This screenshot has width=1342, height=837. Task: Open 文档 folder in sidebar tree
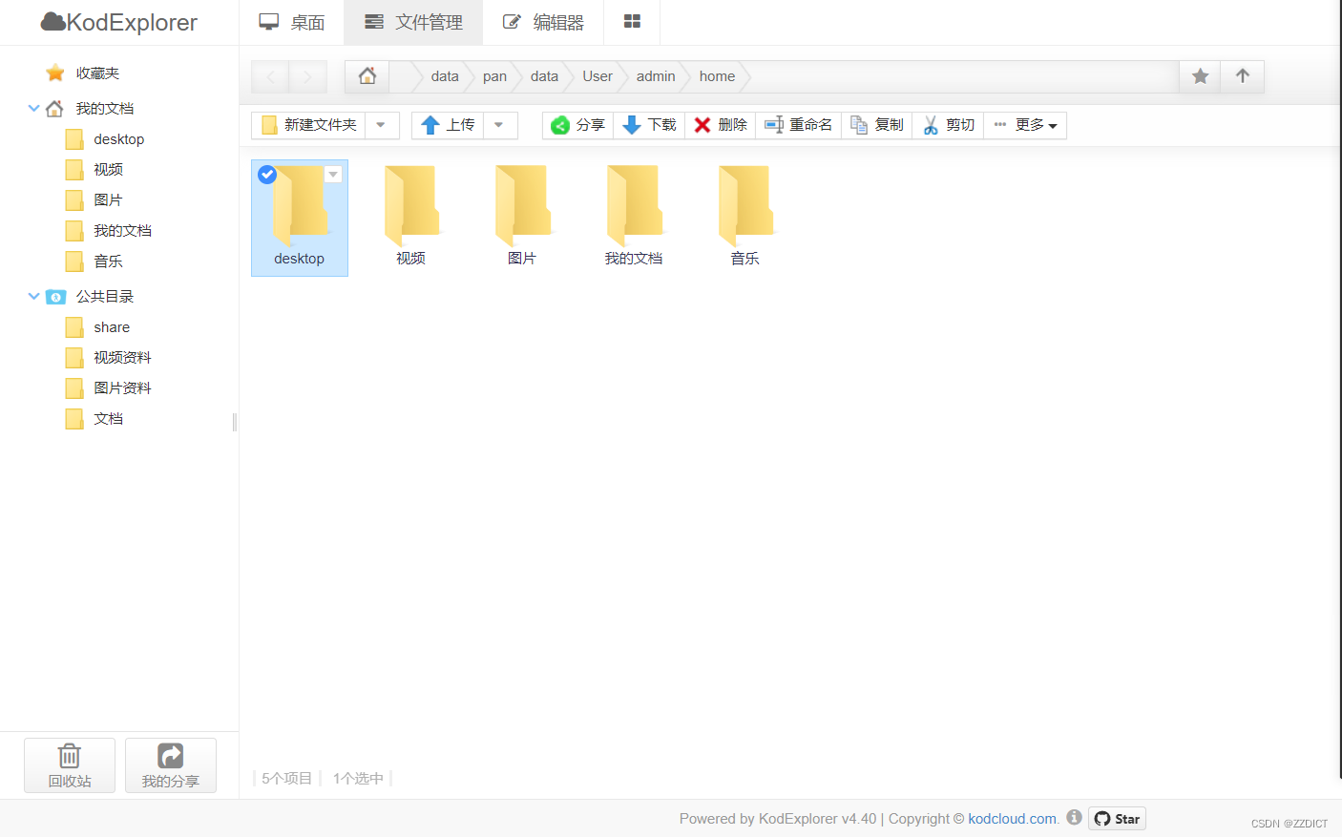click(94, 419)
